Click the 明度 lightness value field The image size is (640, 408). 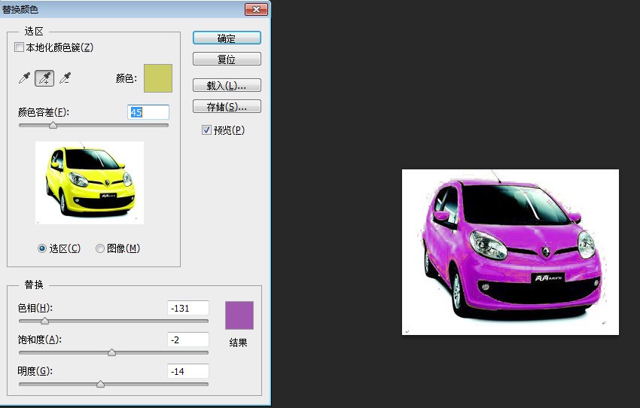[x=188, y=371]
